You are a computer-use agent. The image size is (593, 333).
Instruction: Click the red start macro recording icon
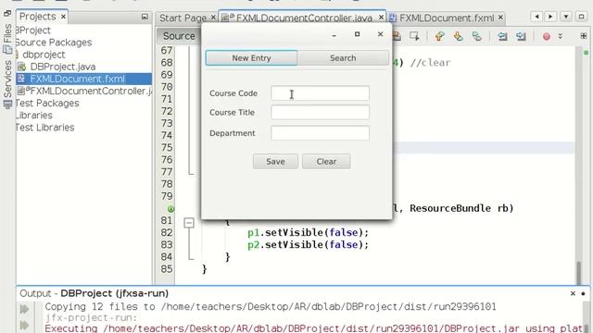[x=546, y=37]
